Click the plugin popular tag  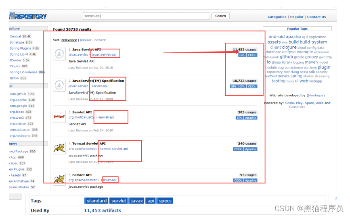pos(324,67)
